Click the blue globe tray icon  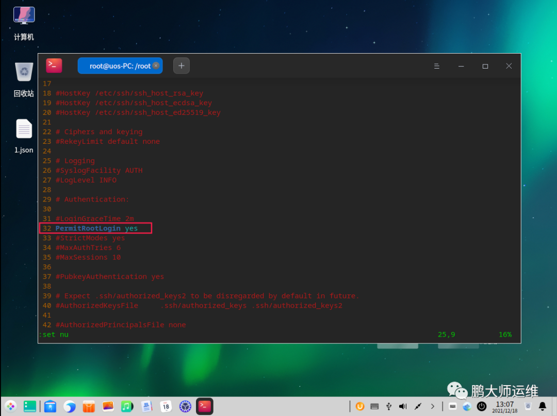click(467, 406)
